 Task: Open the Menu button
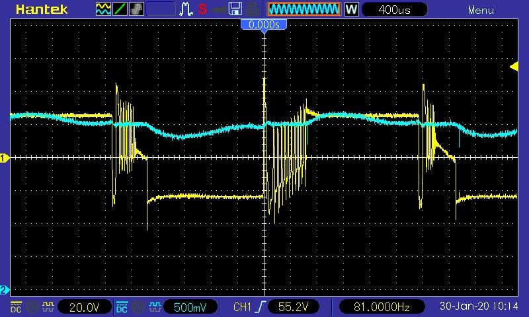pos(481,10)
